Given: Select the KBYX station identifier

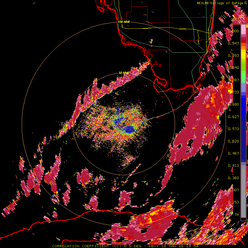Looking at the screenshot, I should click(x=154, y=246).
